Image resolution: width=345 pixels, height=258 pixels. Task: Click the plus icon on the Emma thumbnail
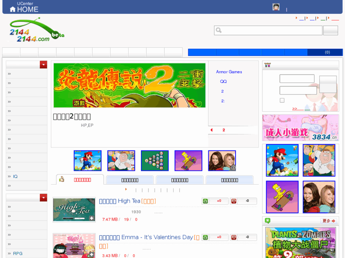92,255
